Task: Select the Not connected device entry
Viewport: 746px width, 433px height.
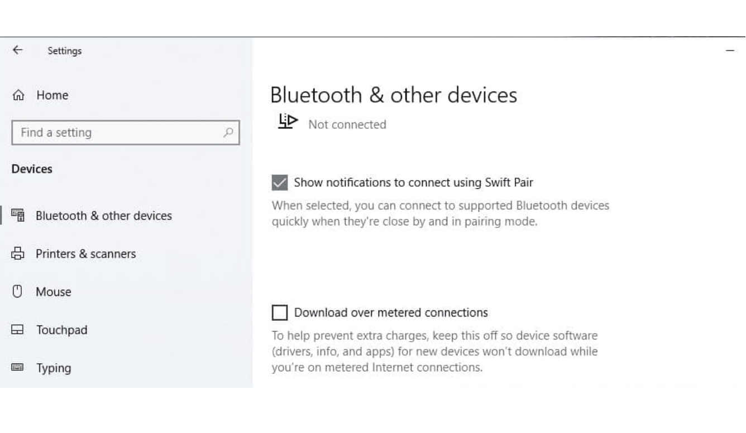Action: pos(347,124)
